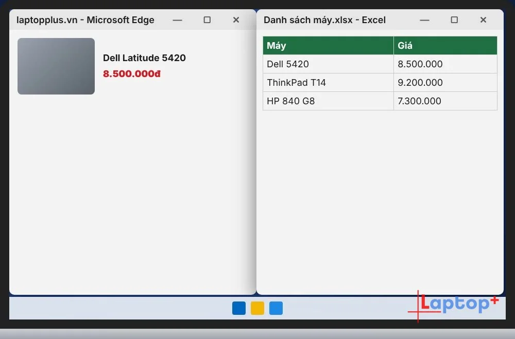Minimize the Excel window
Viewport: 515px width, 339px height.
pos(424,20)
